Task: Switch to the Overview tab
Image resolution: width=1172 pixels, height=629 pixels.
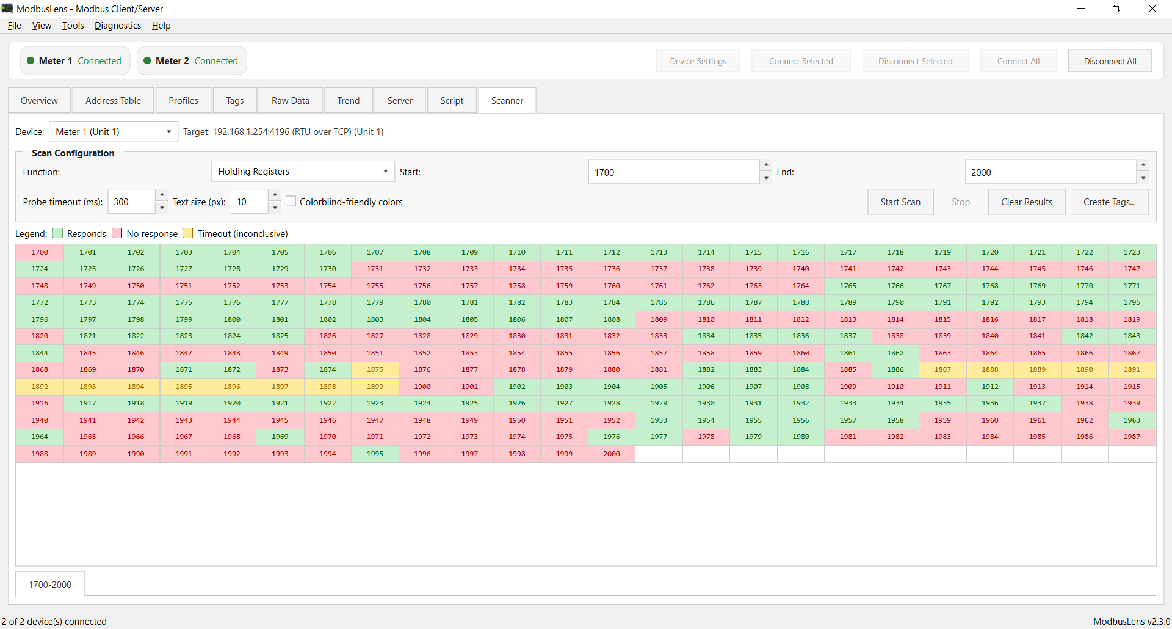Action: pos(39,101)
